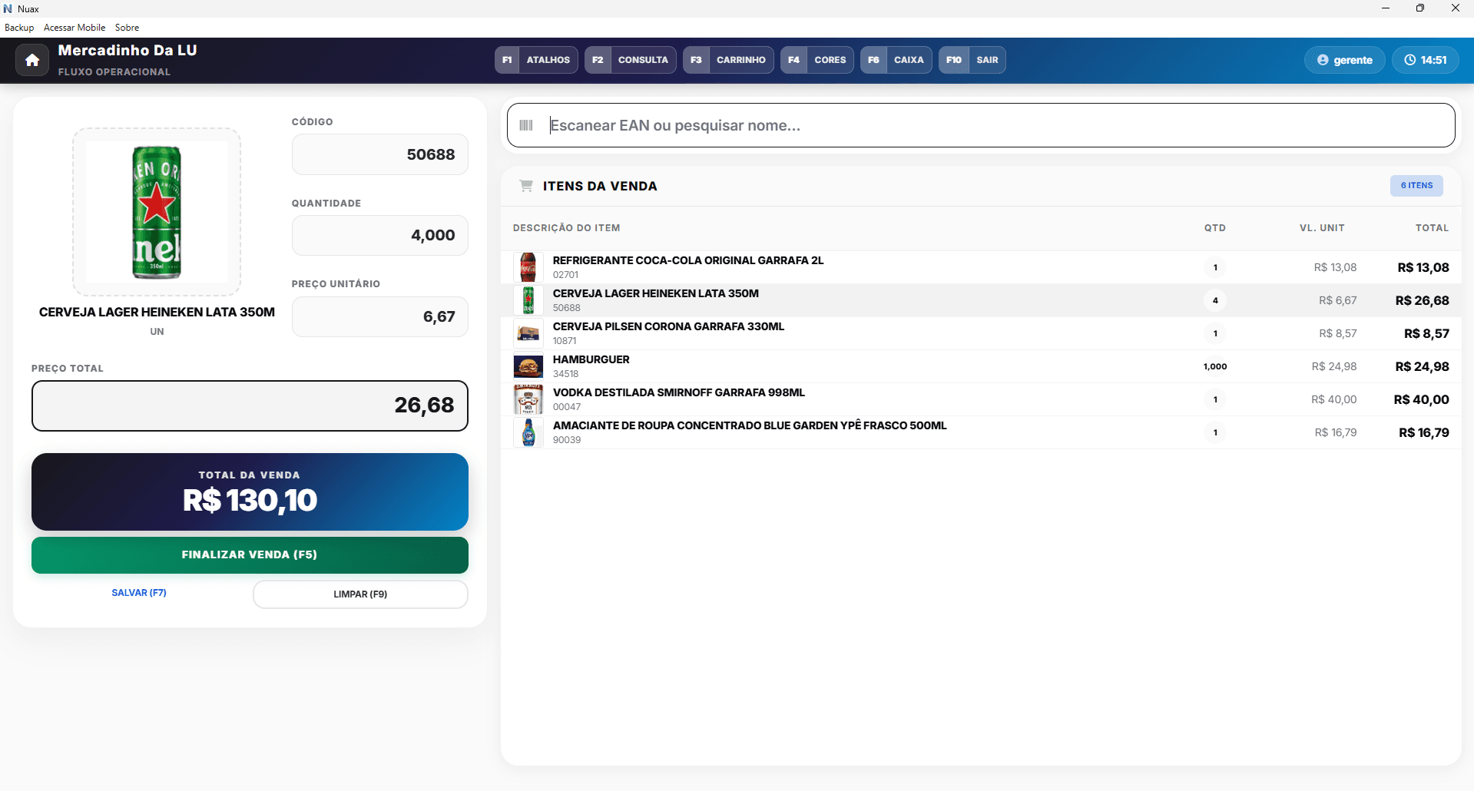Click the product name label under the can image
1474x791 pixels.
157,312
